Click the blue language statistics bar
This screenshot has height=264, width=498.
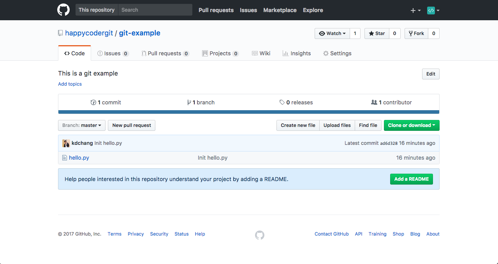coord(249,112)
